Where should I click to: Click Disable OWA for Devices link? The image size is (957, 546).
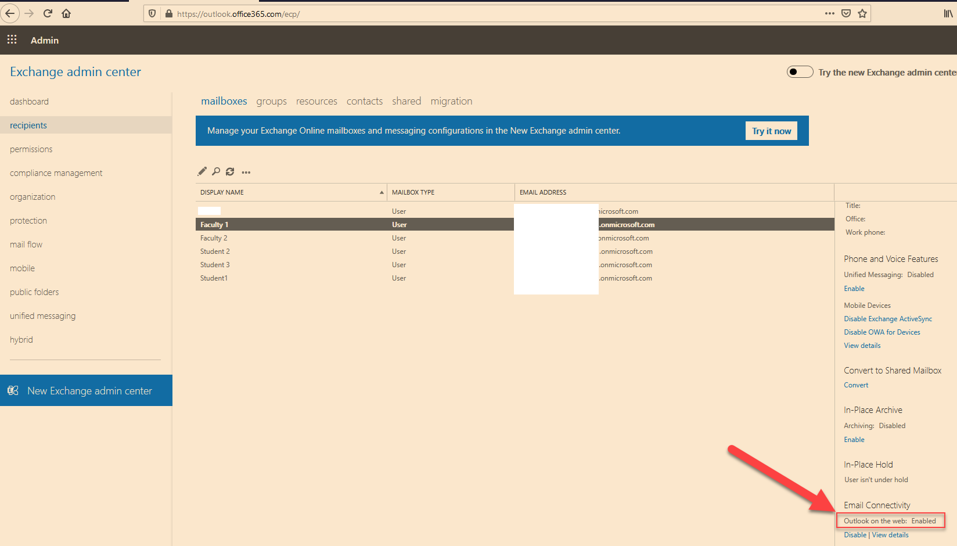pos(882,332)
